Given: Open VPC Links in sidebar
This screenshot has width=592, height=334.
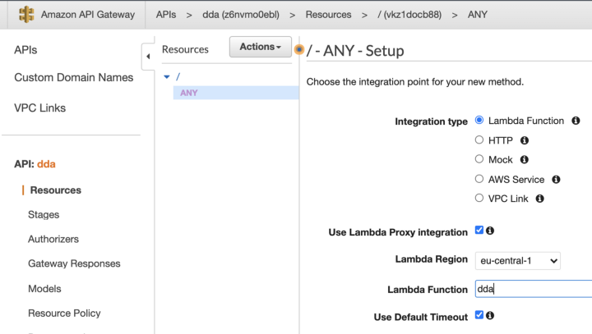Looking at the screenshot, I should click(x=40, y=108).
